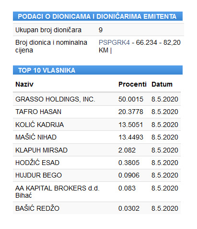Screen dimensions: 197x229
Task: Click the KLAPUH MIRSAD owner name
Action: pyautogui.click(x=41, y=150)
